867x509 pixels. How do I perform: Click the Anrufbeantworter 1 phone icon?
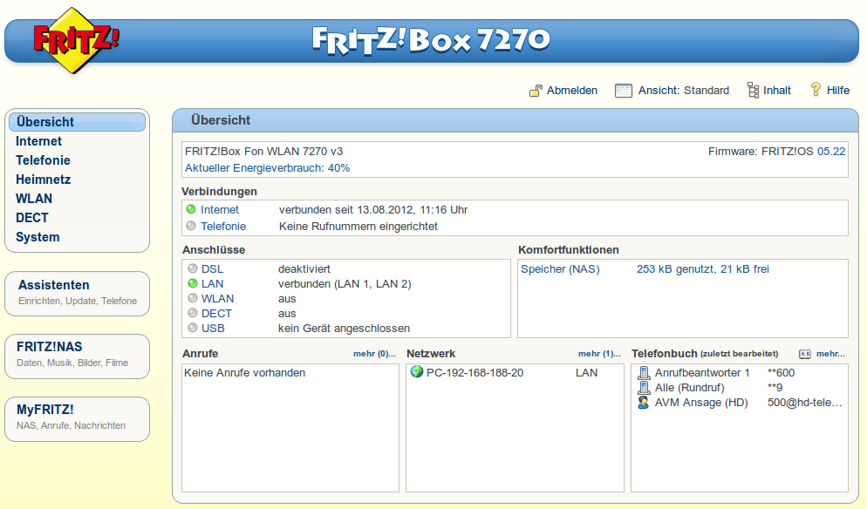[x=644, y=373]
